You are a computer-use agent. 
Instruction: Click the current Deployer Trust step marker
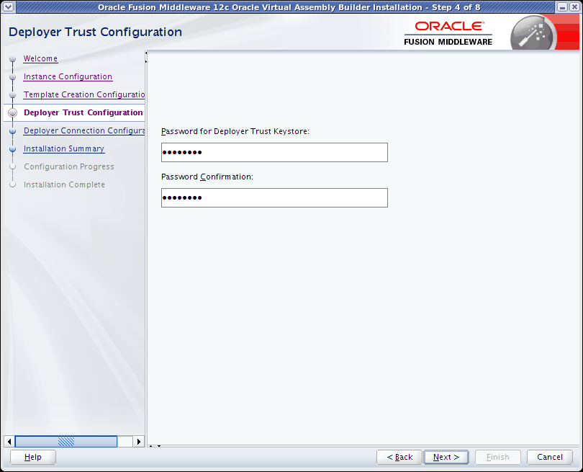13,113
